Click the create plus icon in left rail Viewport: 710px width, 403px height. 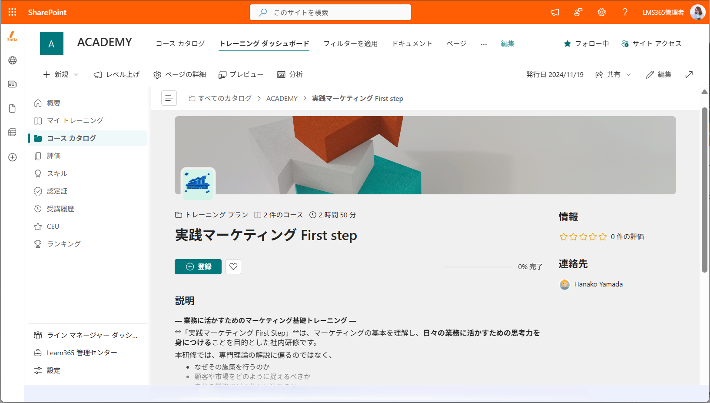tap(13, 157)
